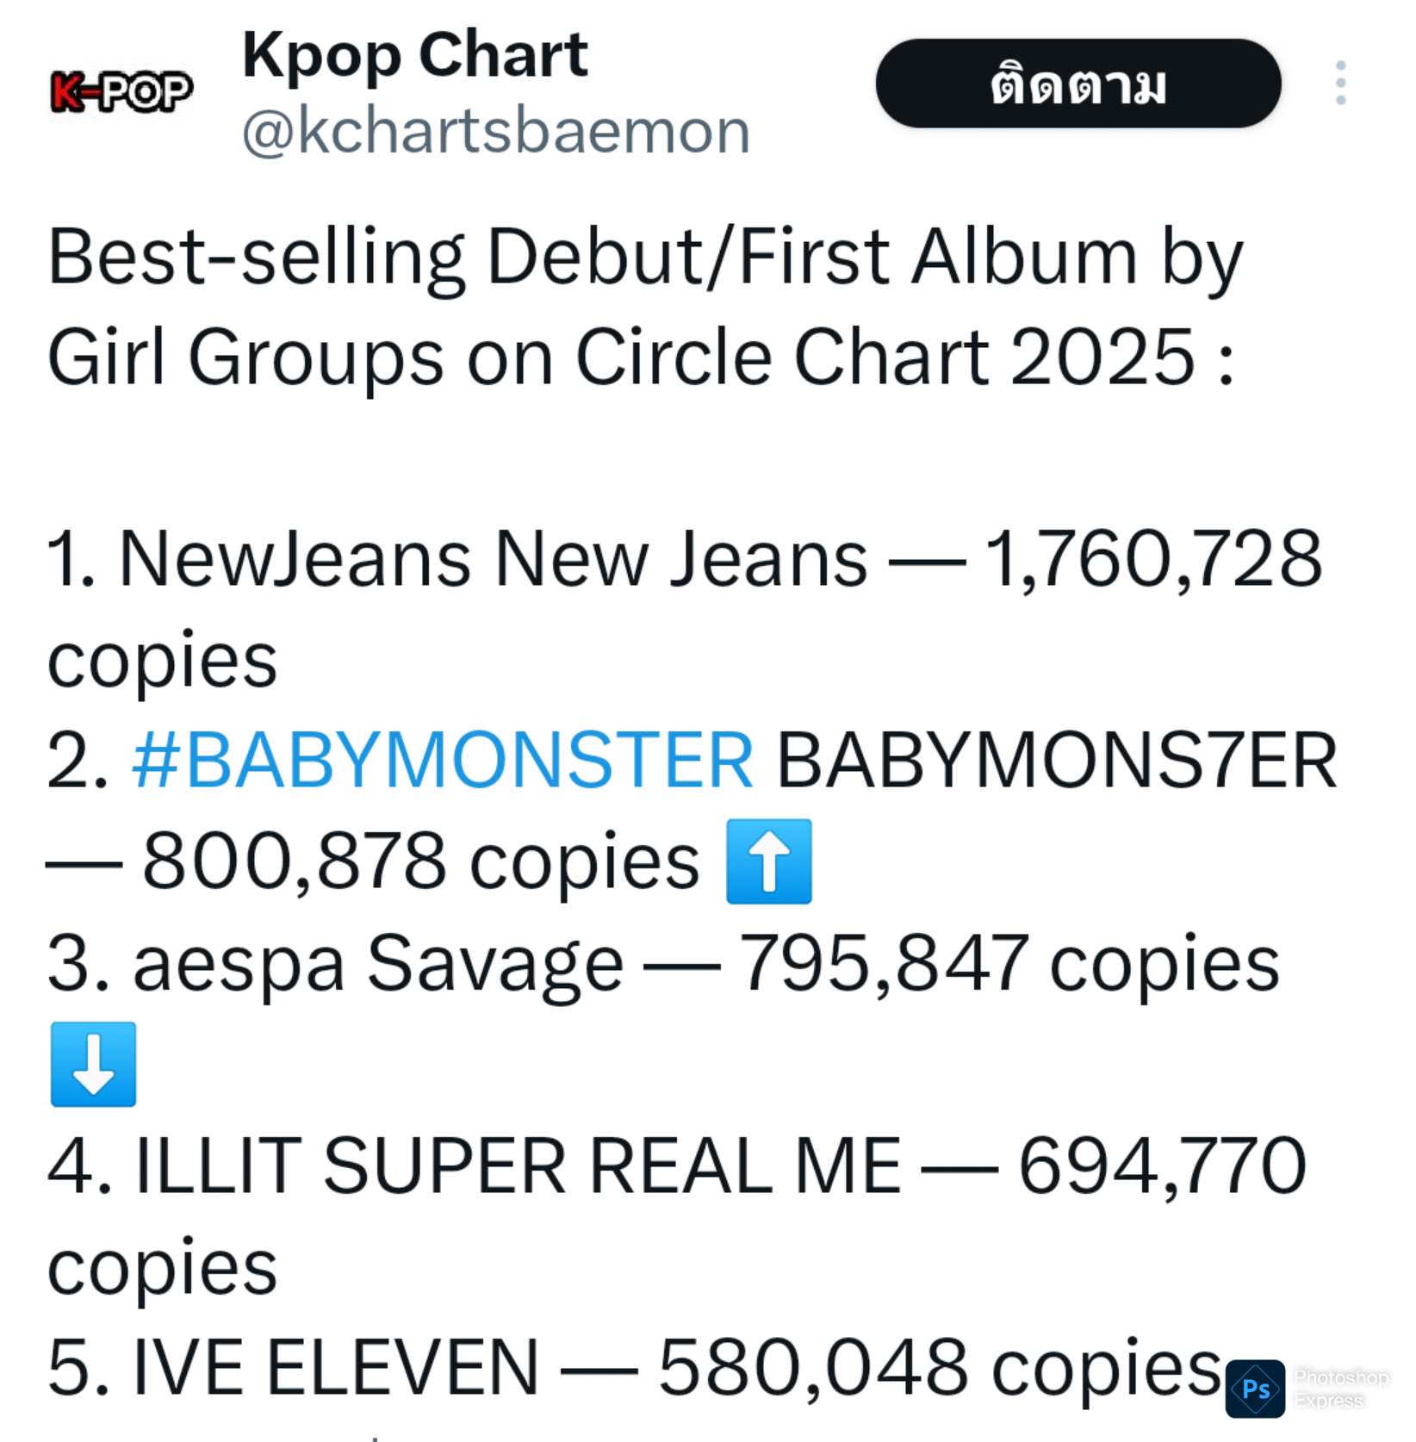1416x1442 pixels.
Task: Open the #BABYMONSTER hashtag link
Action: tap(443, 760)
